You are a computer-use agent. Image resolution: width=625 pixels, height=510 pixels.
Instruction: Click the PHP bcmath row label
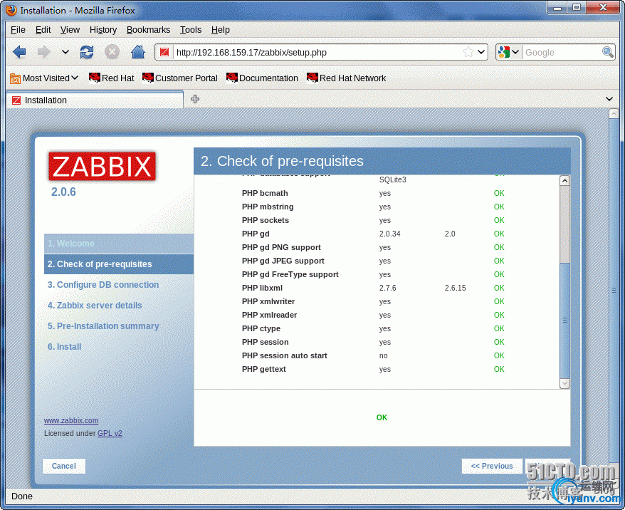point(265,194)
